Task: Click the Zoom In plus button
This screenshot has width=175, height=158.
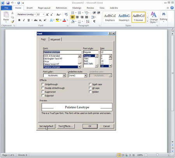Action: tap(169, 155)
